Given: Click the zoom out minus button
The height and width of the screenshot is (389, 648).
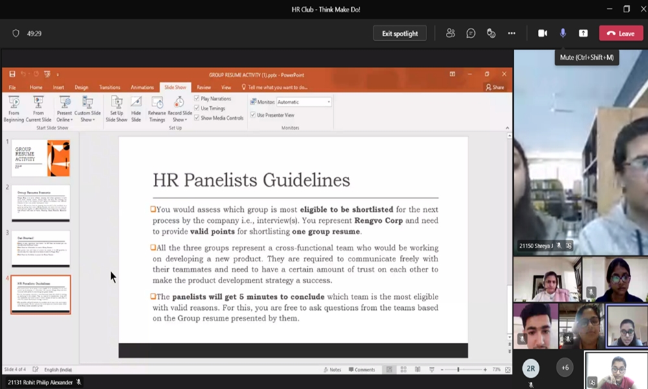Looking at the screenshot, I should coord(442,370).
